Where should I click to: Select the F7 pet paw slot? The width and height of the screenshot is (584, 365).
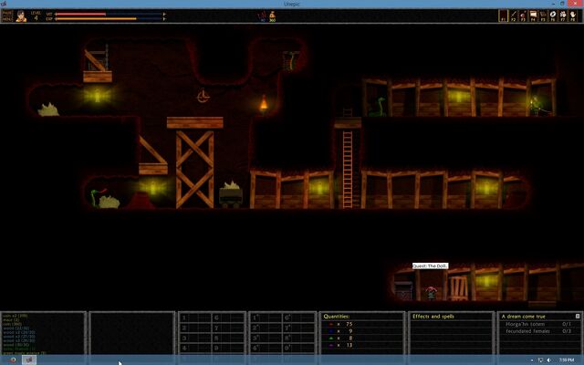click(x=563, y=16)
